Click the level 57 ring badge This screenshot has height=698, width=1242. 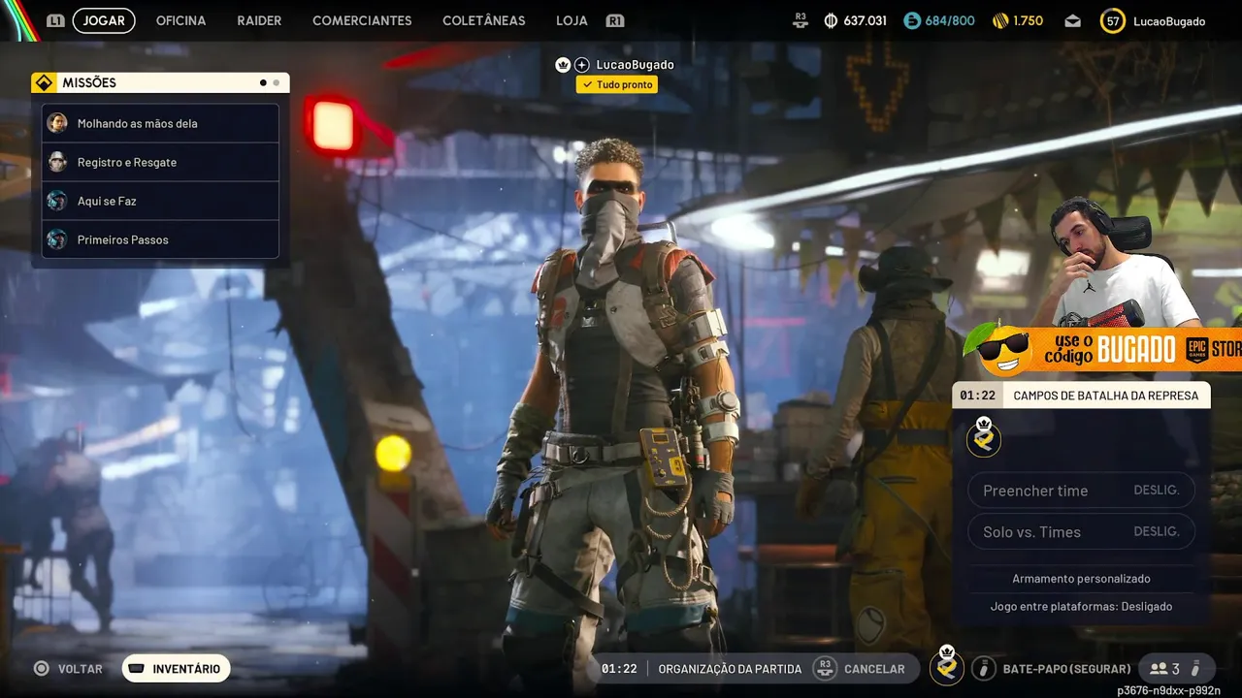(x=1113, y=20)
